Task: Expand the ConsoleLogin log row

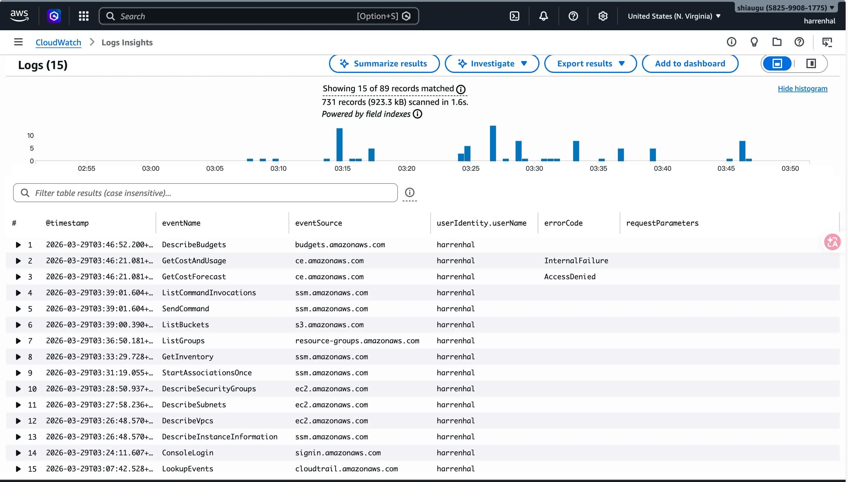Action: 18,453
